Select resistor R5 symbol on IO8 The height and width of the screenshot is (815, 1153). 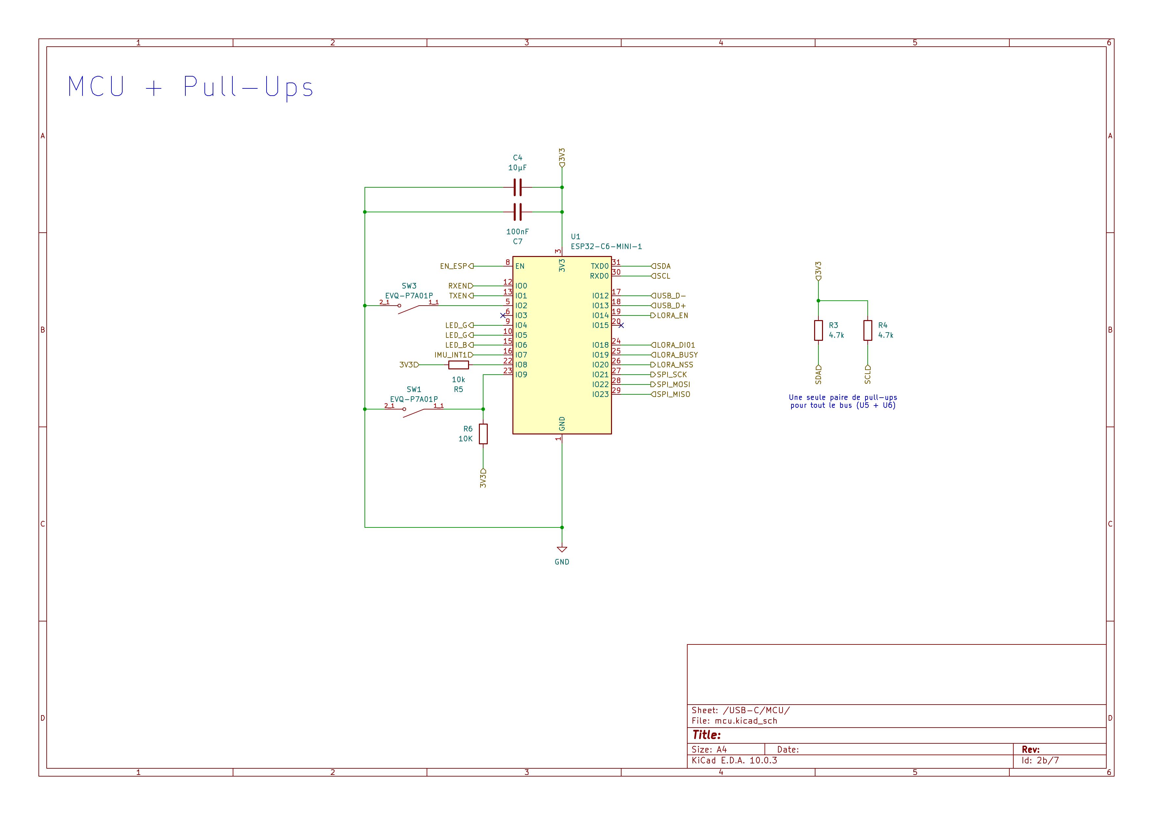[x=459, y=364]
